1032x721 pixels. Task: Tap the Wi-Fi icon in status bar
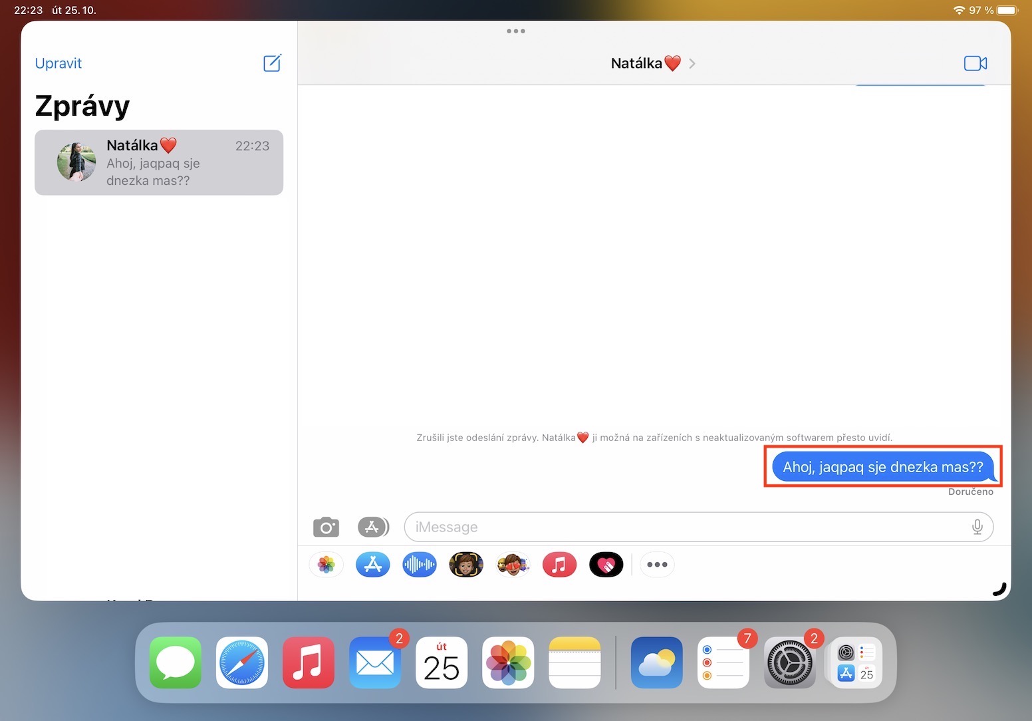click(x=959, y=10)
